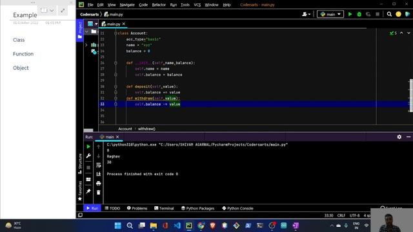Click the up arrow in Run console
This screenshot has width=413, height=232.
click(99, 146)
